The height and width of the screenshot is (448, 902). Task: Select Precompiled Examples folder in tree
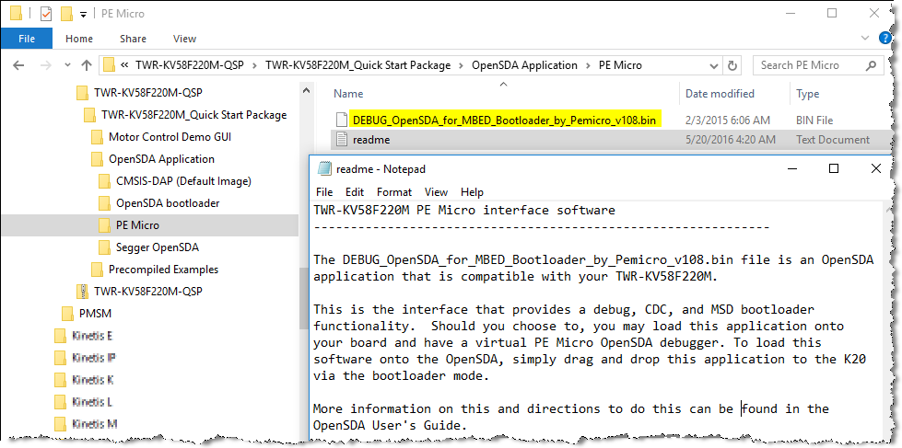(x=163, y=269)
